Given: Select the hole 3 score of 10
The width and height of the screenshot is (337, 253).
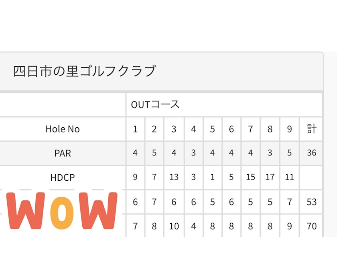Looking at the screenshot, I should (174, 226).
